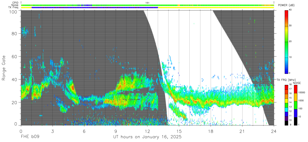This screenshot has width=308, height=142.
Task: Click the 30 dB mark on power scale
Action: click(x=290, y=26)
